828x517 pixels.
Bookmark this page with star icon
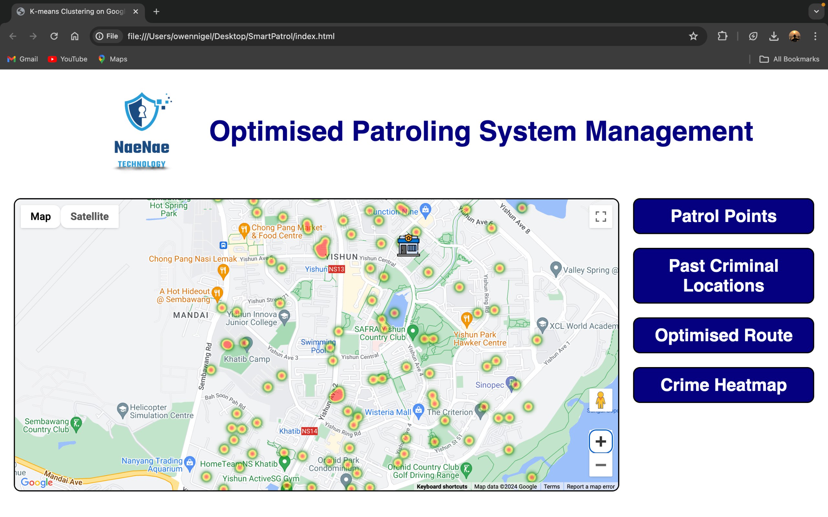693,36
